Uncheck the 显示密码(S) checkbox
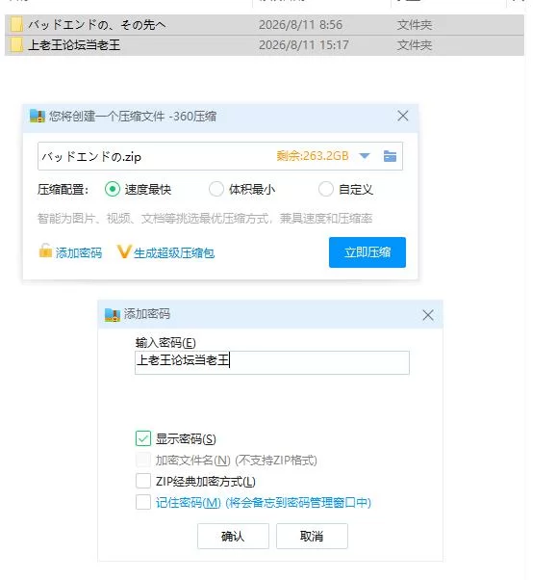This screenshot has width=557, height=580. coord(143,438)
